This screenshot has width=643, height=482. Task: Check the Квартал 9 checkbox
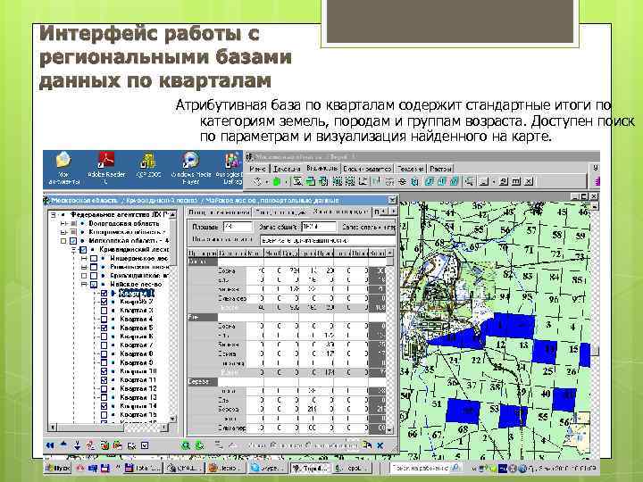click(104, 362)
